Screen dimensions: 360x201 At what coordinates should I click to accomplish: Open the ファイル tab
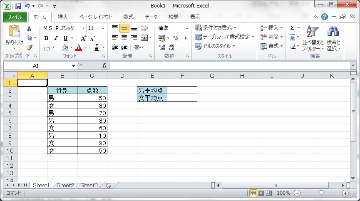click(15, 17)
